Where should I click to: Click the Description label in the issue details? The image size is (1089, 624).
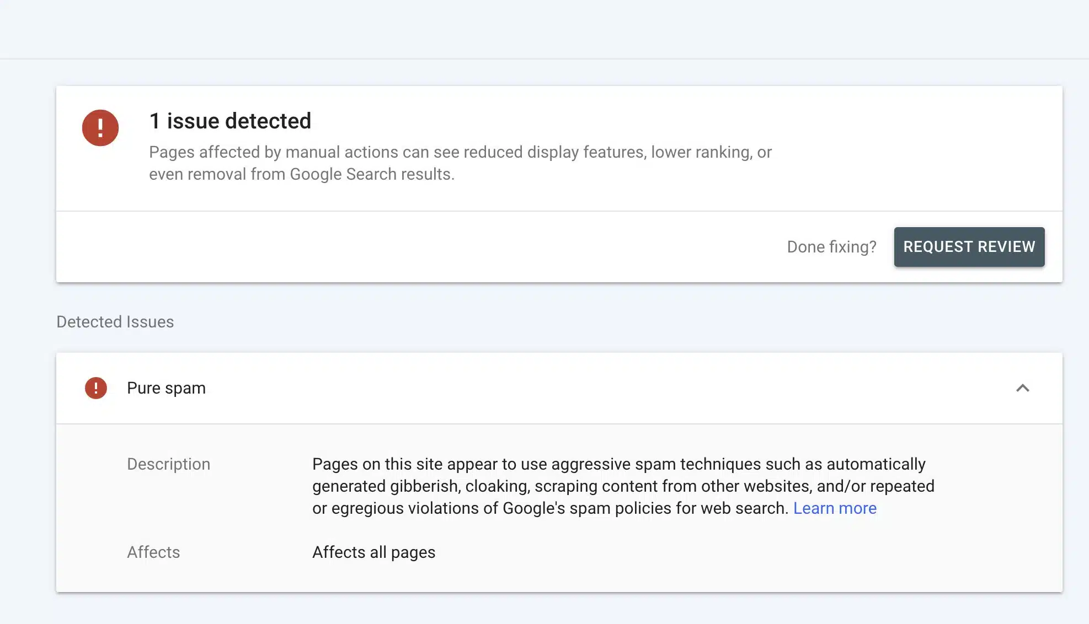(168, 464)
